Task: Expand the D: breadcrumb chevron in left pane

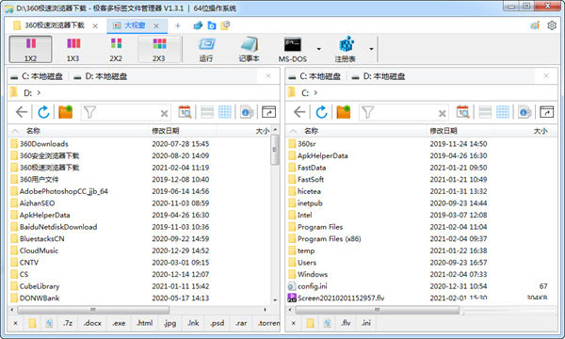Action: tap(39, 93)
